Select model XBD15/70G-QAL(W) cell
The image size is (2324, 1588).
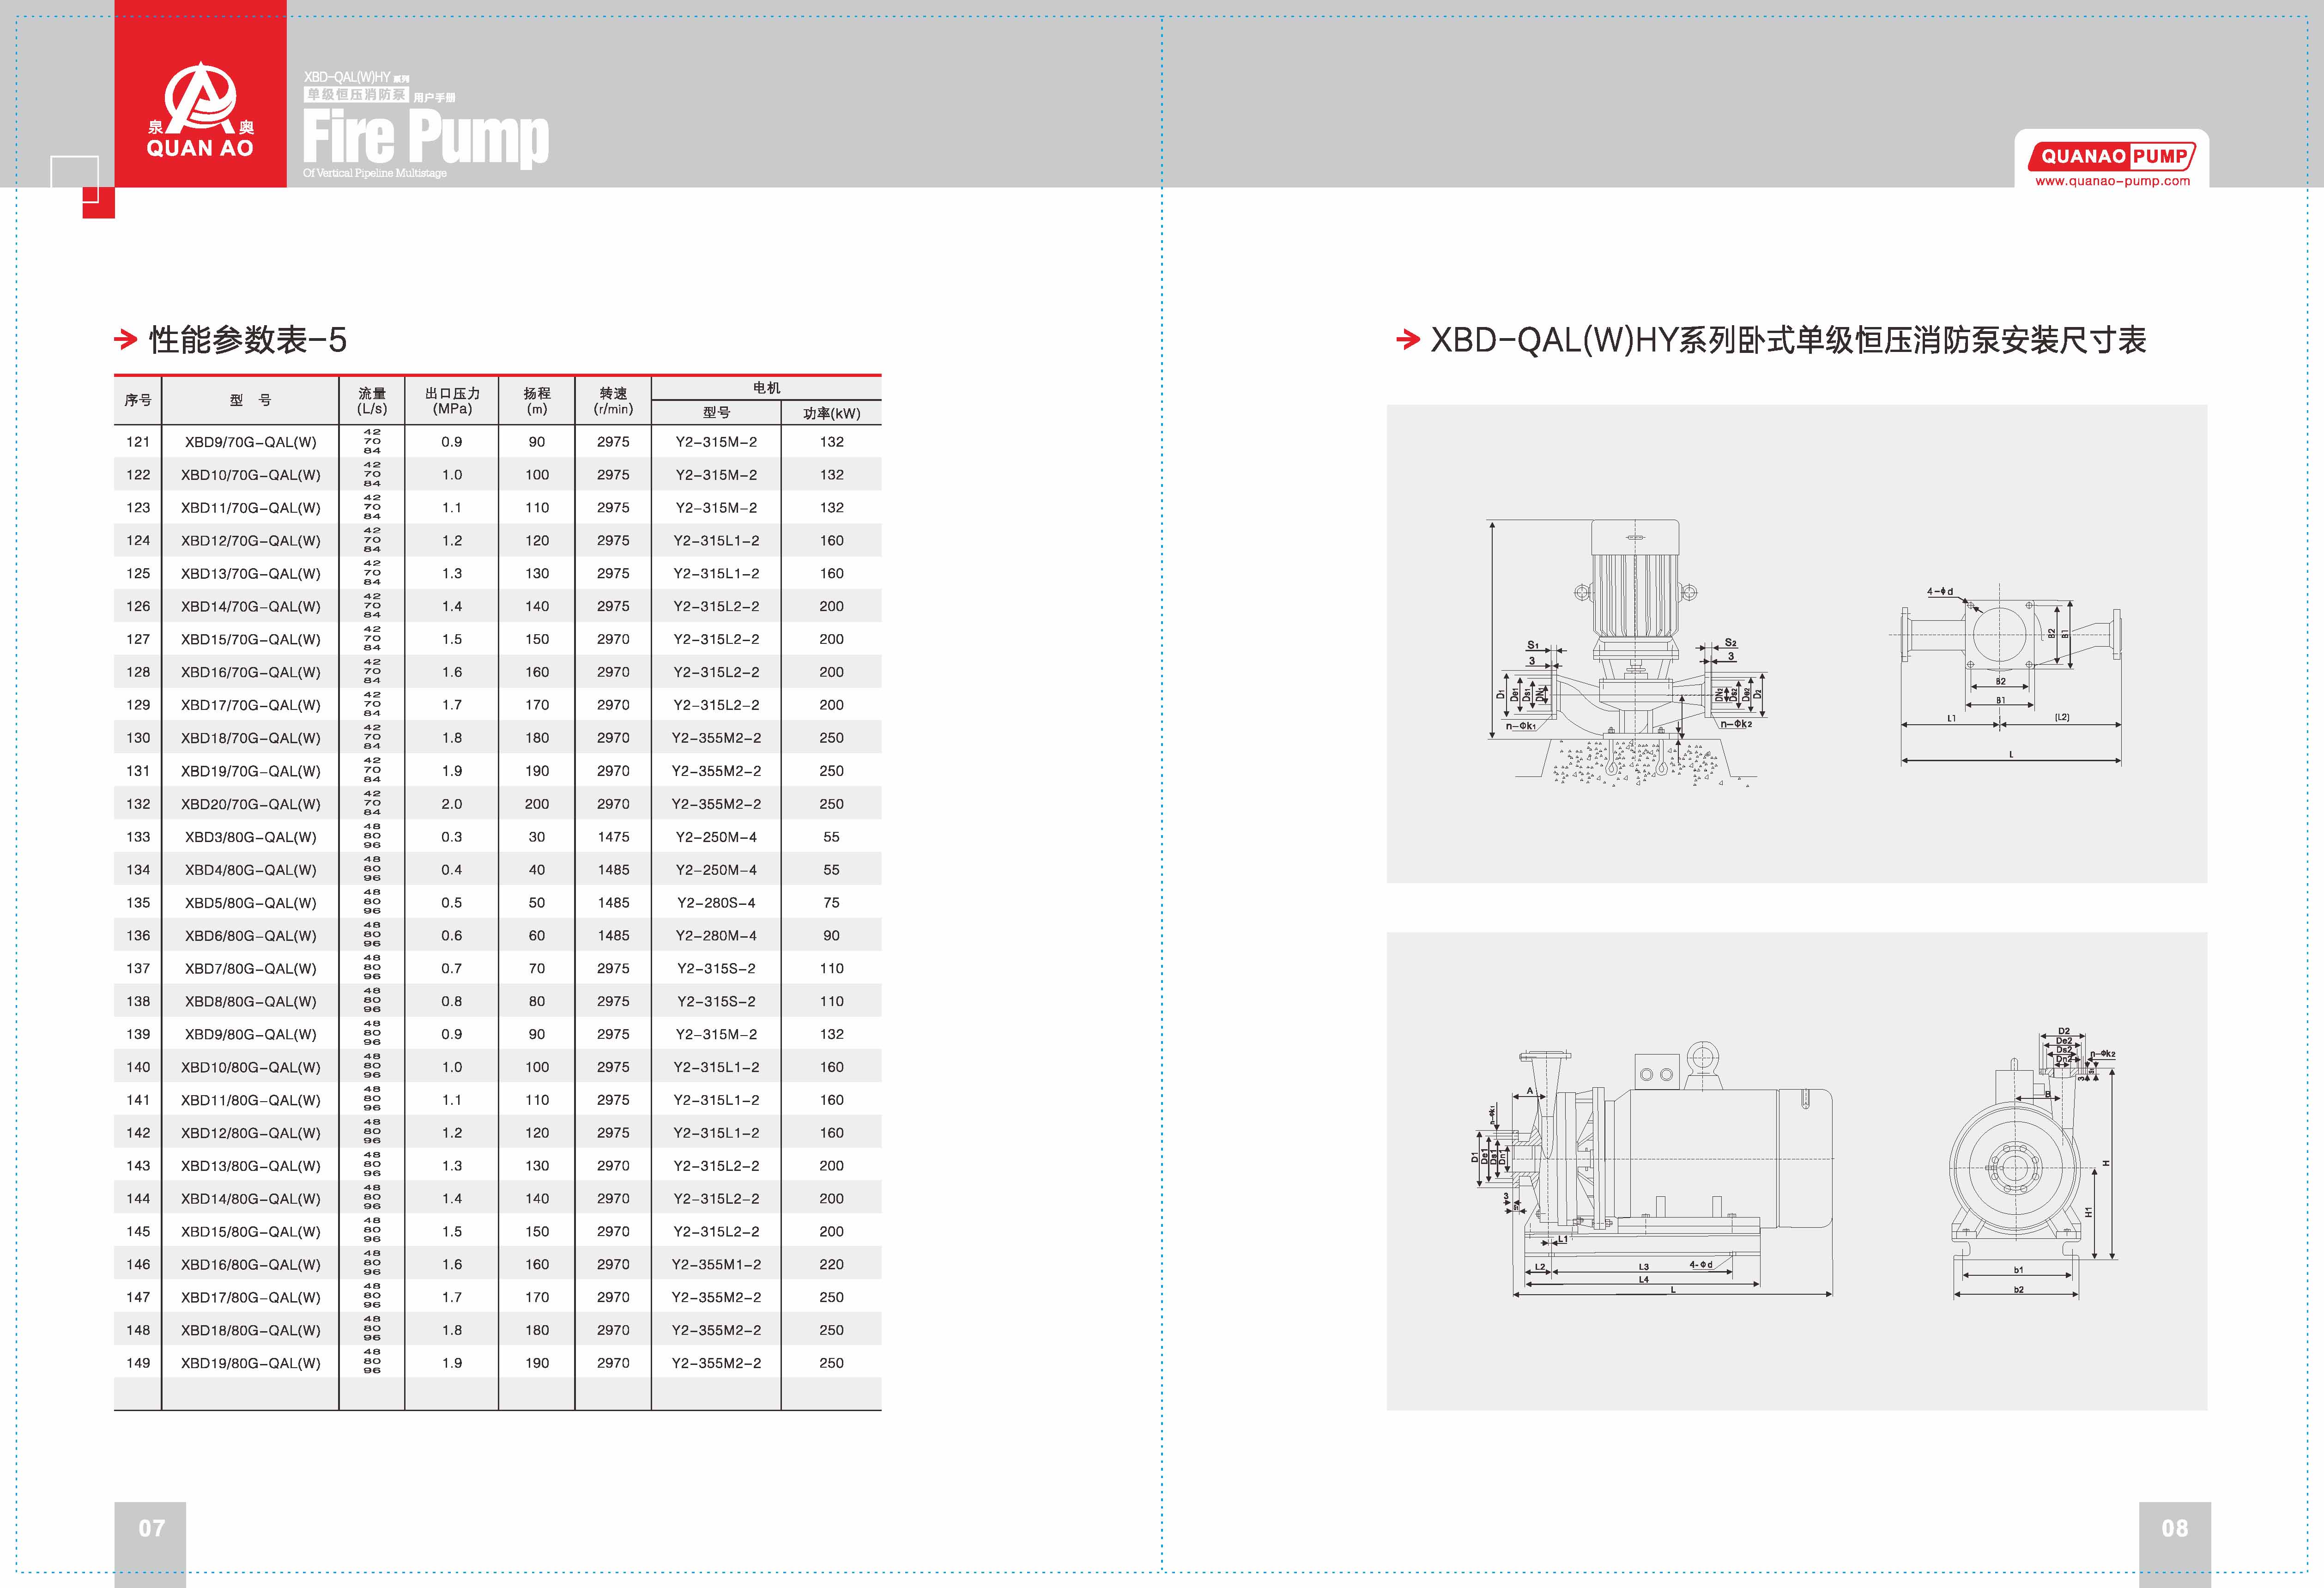click(250, 639)
